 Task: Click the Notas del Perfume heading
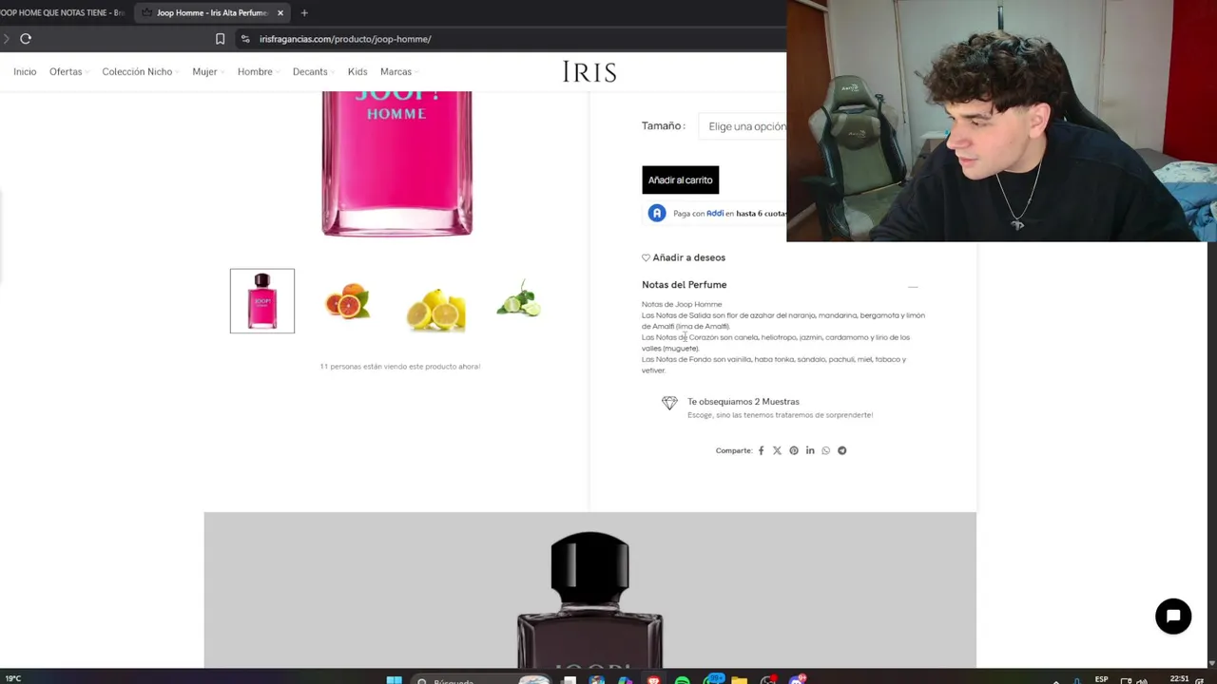click(684, 285)
